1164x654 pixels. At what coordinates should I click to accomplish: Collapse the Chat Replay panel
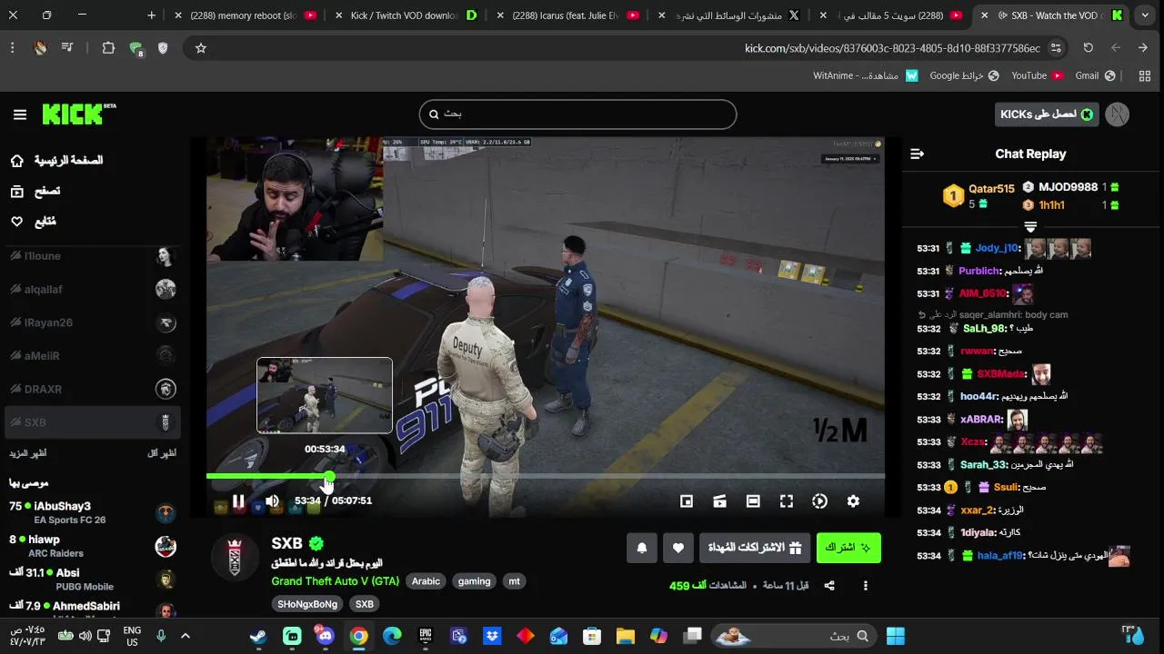[917, 154]
